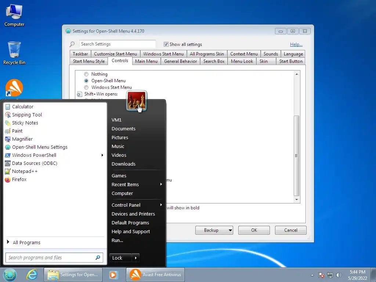Screen dimensions: 376x282
Task: Switch to the Skin tab
Action: 266,61
